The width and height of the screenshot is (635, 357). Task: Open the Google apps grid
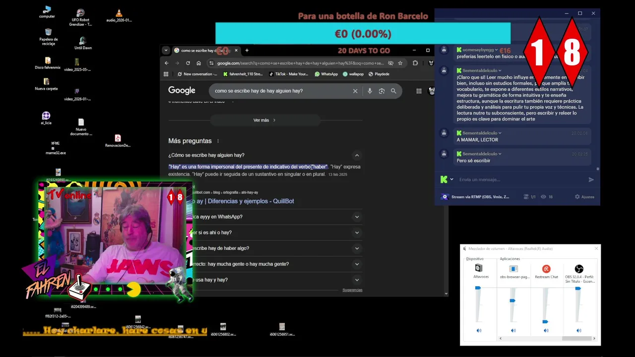(419, 91)
